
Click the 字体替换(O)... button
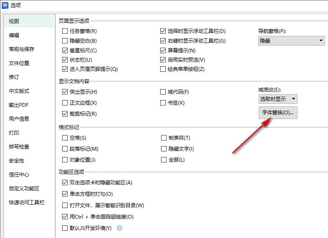click(278, 113)
